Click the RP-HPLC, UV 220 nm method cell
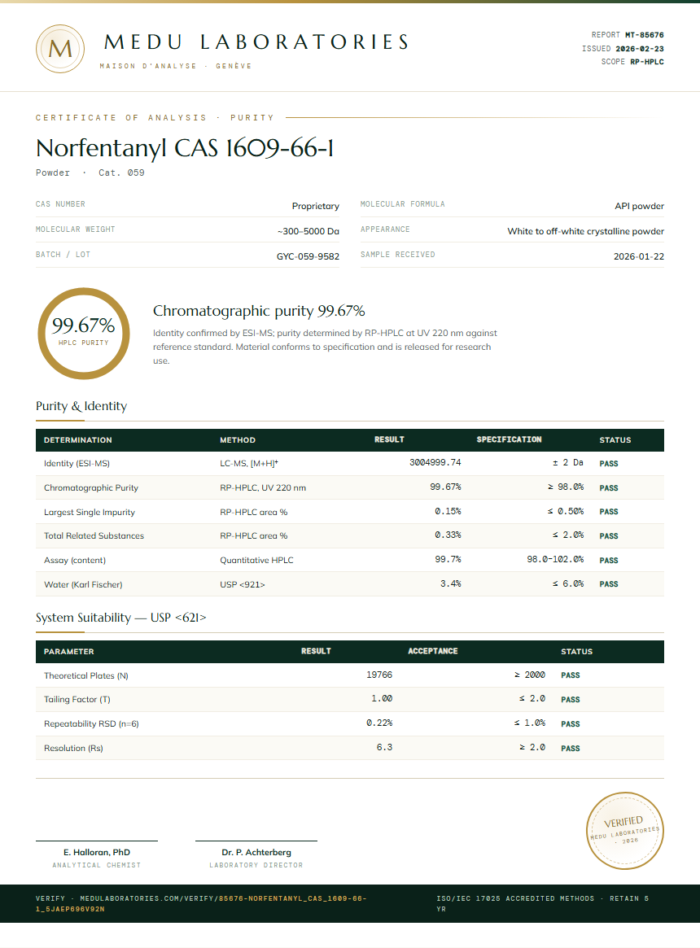Screen dimensions: 700x948 click(x=263, y=488)
